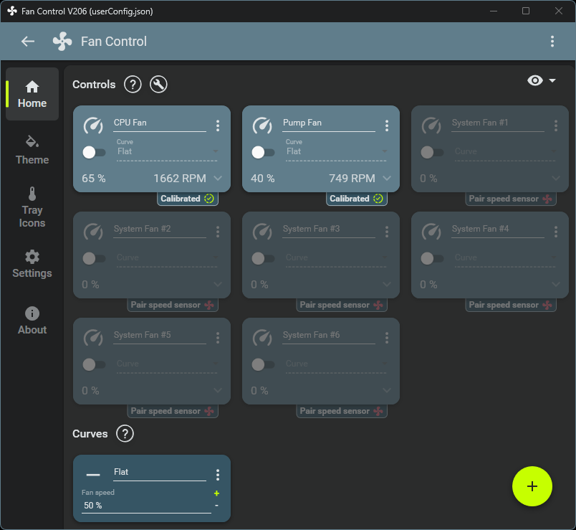576x530 pixels.
Task: Click the System Fan #3 gauge icon
Action: (x=262, y=232)
